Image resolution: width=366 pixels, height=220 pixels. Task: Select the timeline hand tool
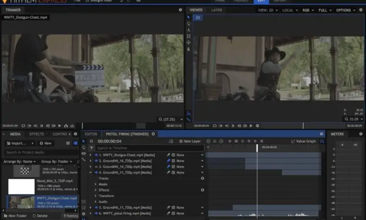tap(84, 147)
